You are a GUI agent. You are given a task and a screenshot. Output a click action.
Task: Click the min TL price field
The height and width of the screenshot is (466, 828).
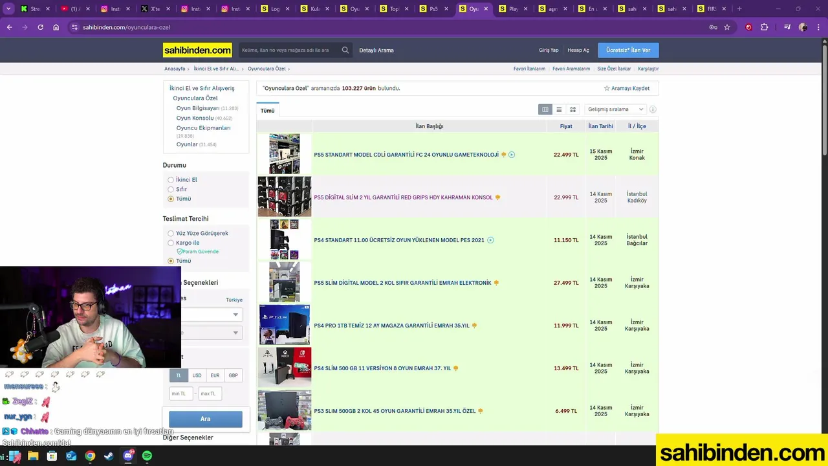(181, 394)
